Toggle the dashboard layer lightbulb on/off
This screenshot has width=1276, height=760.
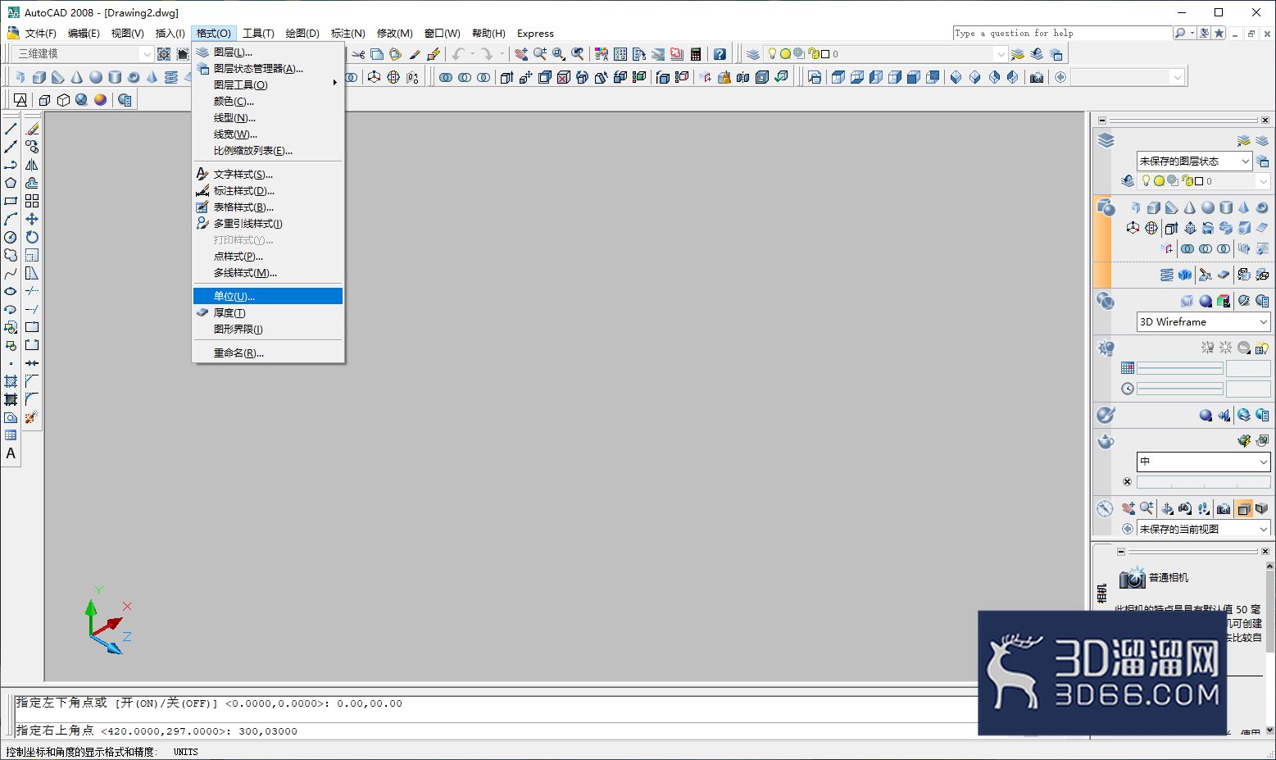point(1146,181)
